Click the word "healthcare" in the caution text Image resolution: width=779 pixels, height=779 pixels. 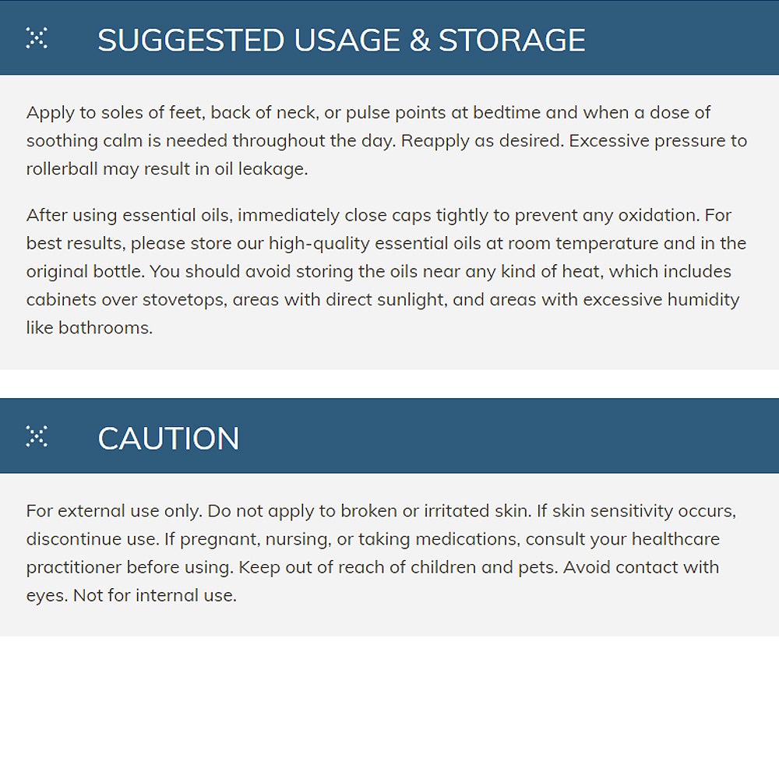pos(675,539)
